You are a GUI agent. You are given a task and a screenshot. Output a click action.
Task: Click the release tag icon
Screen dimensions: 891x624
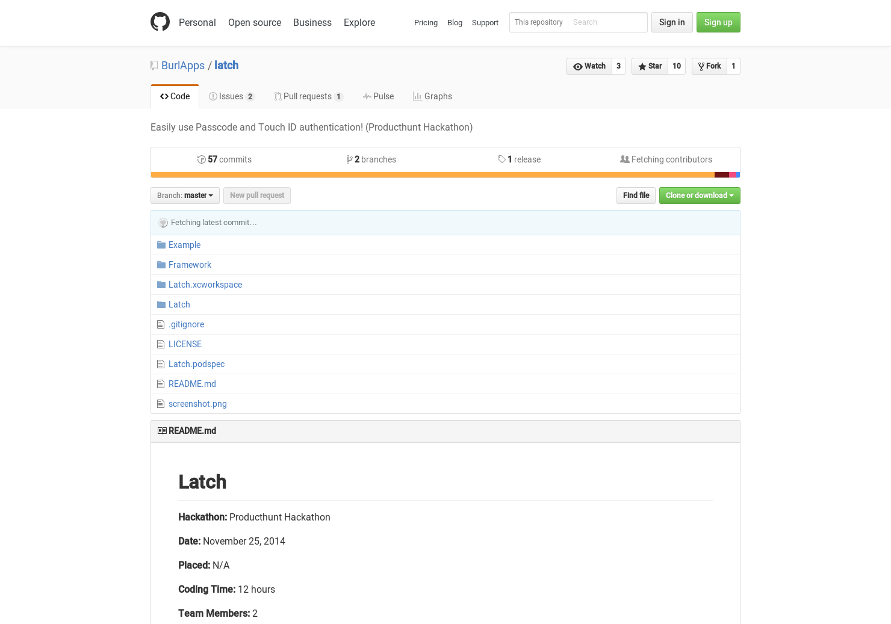click(501, 159)
